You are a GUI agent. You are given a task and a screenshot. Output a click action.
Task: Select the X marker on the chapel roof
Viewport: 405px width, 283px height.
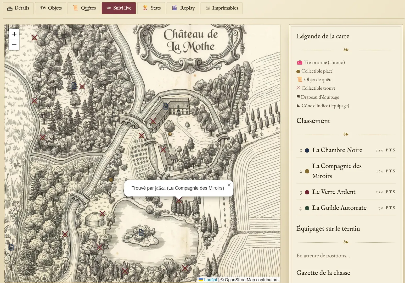tap(163, 150)
